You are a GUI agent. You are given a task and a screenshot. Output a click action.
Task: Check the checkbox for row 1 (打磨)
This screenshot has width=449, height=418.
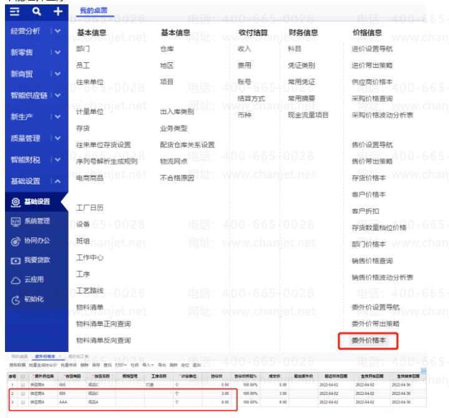pos(23,385)
